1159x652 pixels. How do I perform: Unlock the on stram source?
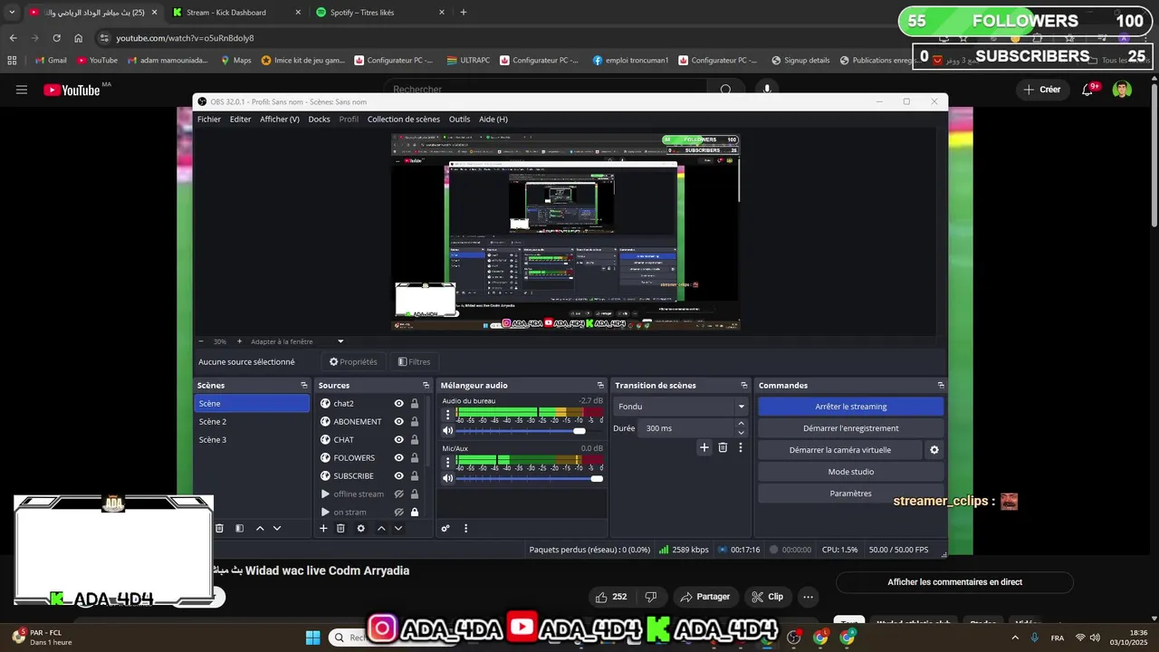coord(415,513)
